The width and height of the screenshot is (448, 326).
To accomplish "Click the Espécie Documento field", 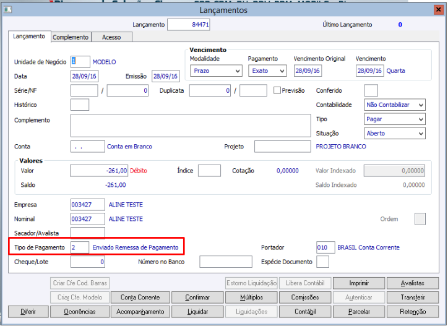I will 322,262.
